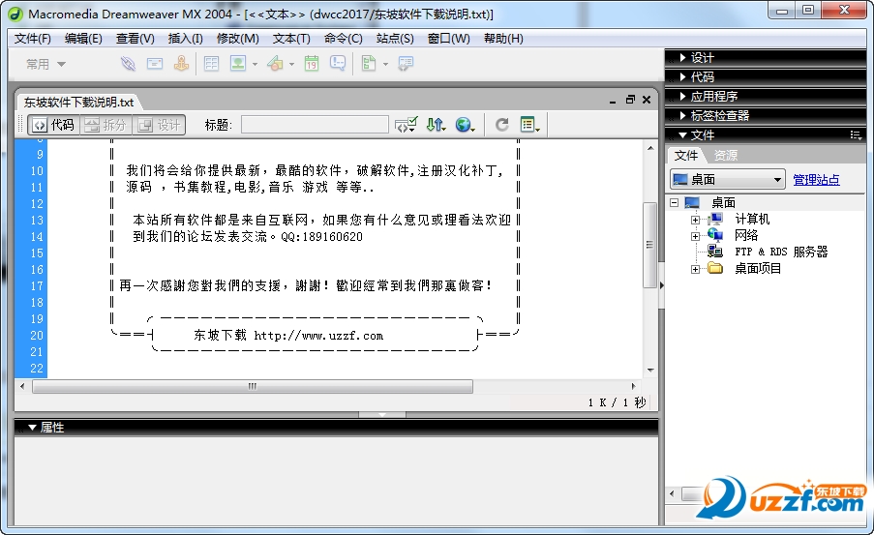Screen dimensions: 874x535
Task: Open the Media icon's dropdown arrow
Action: click(291, 64)
